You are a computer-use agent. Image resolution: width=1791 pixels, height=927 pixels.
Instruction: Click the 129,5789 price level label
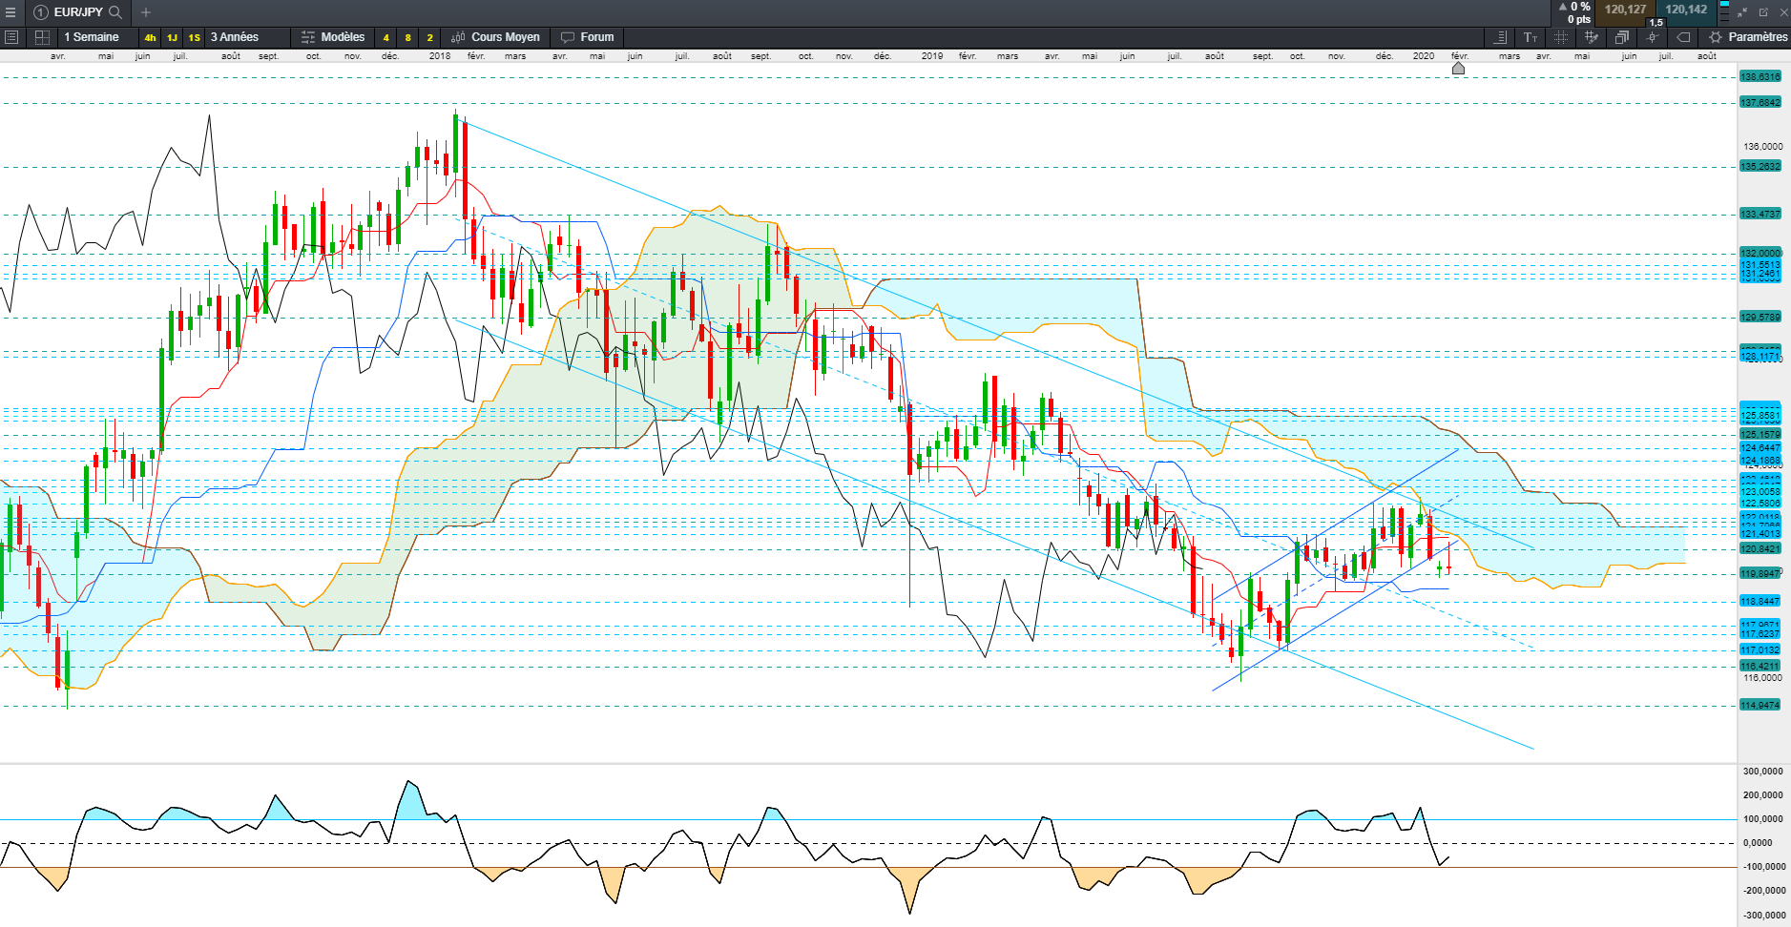(x=1760, y=317)
